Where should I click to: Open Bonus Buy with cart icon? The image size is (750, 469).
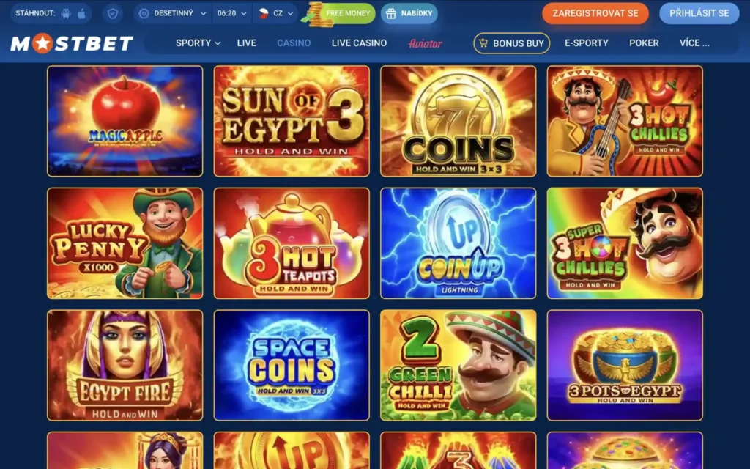coord(511,43)
